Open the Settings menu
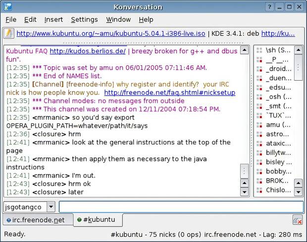 [x=84, y=20]
